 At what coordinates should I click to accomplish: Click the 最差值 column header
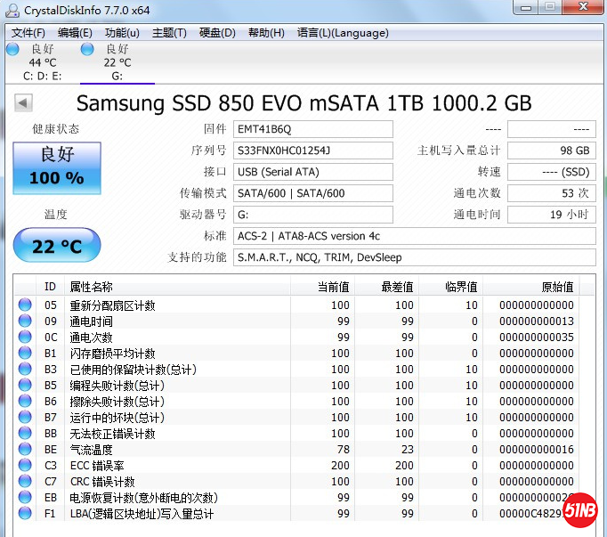(x=387, y=287)
